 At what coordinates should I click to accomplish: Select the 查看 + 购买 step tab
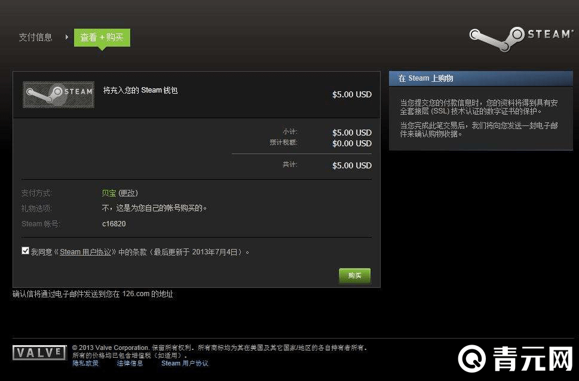pos(102,37)
